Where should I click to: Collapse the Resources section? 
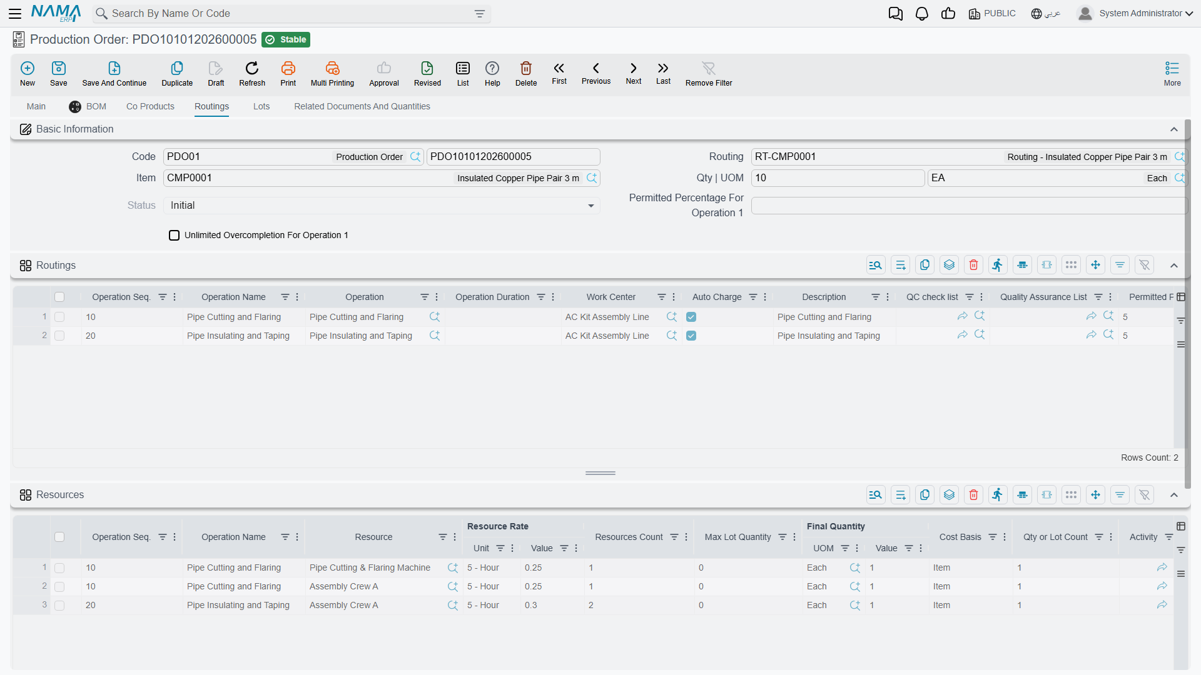pyautogui.click(x=1173, y=495)
